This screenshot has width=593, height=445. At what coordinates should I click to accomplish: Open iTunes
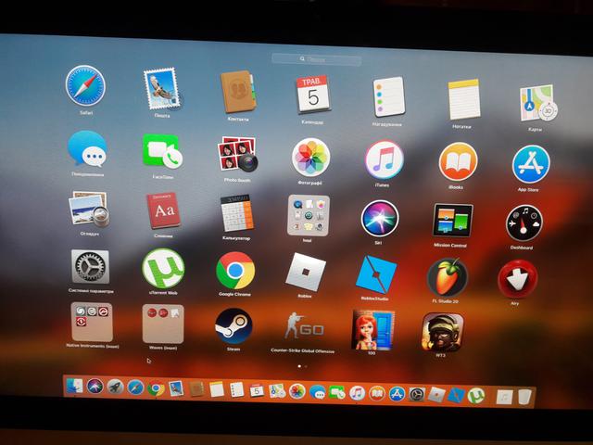[x=384, y=159]
